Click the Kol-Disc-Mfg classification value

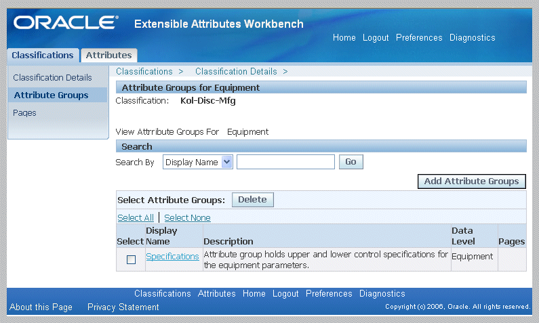[x=207, y=101]
